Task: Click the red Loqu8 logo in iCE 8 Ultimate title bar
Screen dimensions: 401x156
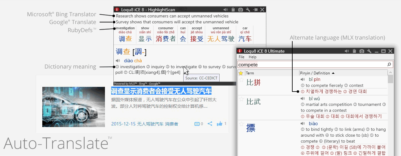Action: click(240, 51)
